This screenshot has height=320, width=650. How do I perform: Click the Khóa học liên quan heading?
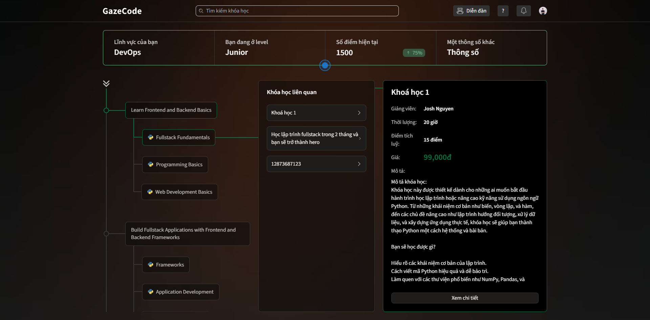point(291,92)
